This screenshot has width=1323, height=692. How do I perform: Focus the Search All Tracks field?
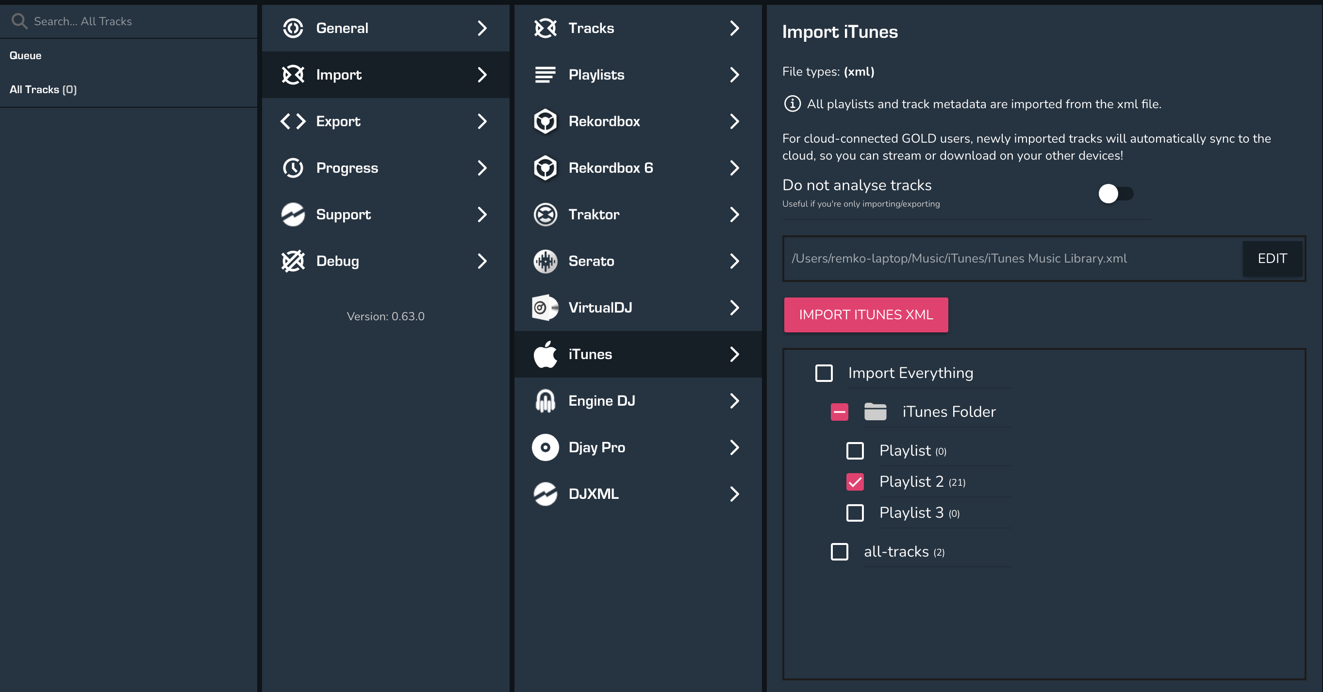coord(129,21)
